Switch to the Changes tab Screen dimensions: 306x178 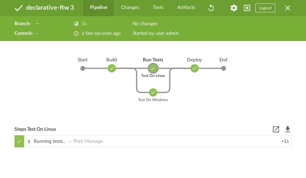pyautogui.click(x=130, y=8)
